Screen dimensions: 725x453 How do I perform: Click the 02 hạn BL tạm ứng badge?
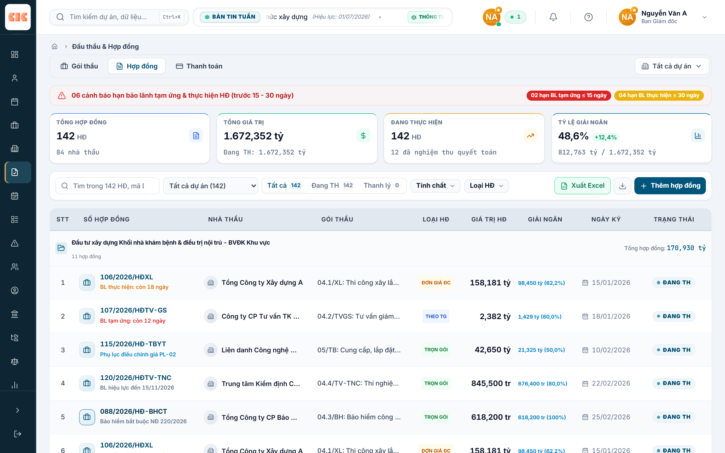569,95
